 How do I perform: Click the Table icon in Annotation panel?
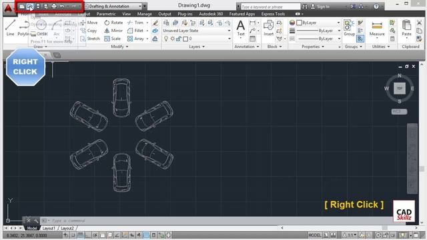pos(252,39)
